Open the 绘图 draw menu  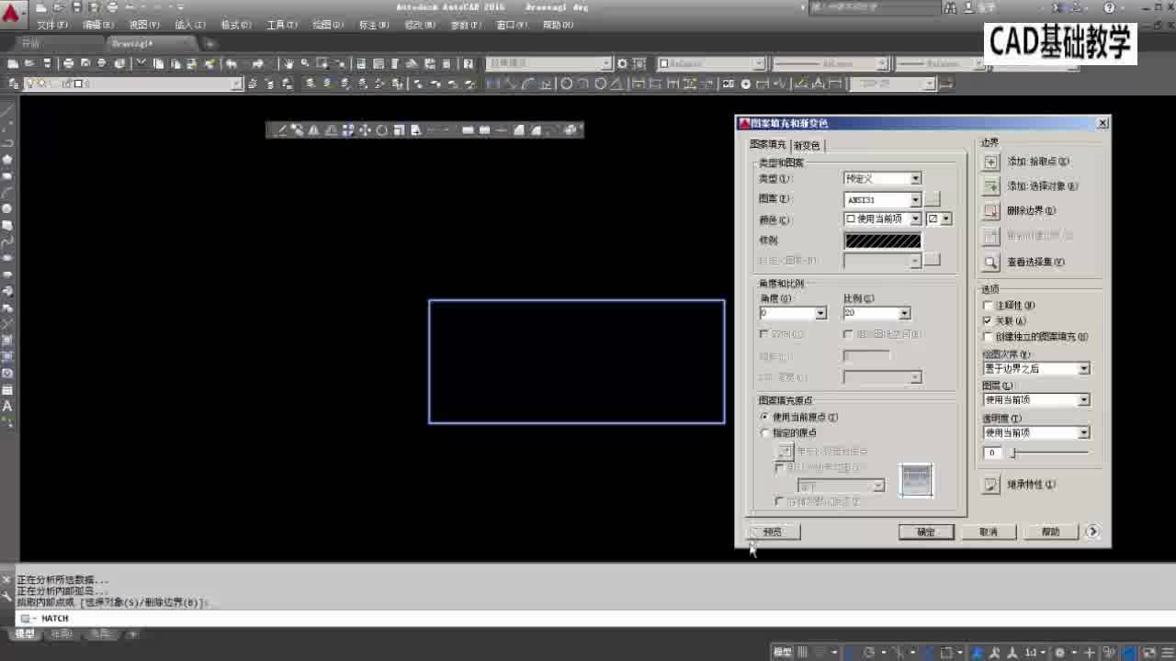click(x=326, y=25)
